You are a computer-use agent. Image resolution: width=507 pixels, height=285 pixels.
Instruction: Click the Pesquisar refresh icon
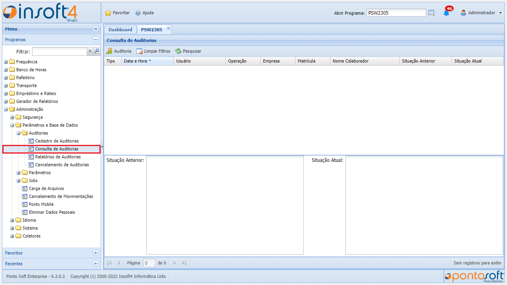click(178, 51)
